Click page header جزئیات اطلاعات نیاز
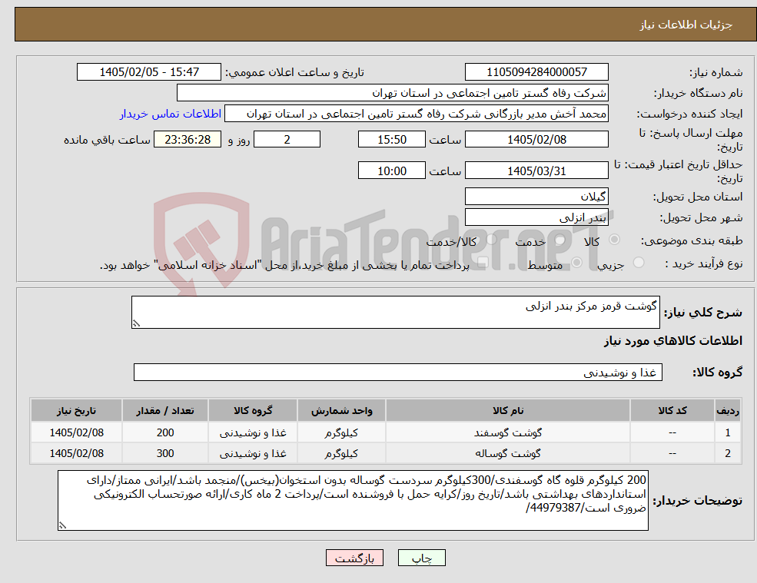Screen dimensions: 757x583 click(x=686, y=25)
